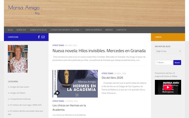Click the date 26 abril, 2026

(120, 73)
